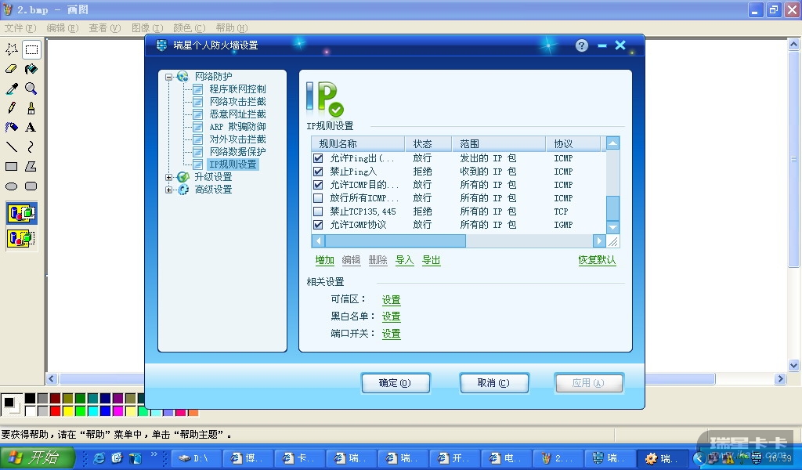Pick the Eraser tool in Paint
The image size is (802, 470).
click(x=12, y=68)
